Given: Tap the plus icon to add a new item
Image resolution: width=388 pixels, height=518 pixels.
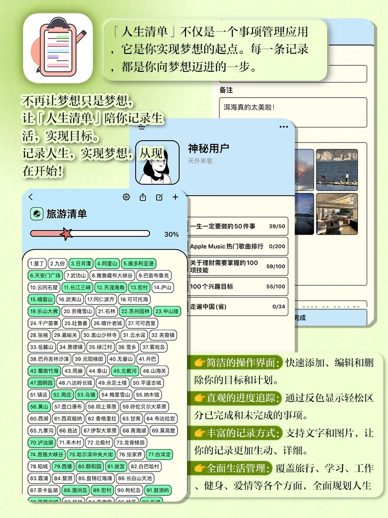Looking at the screenshot, I should tap(175, 197).
